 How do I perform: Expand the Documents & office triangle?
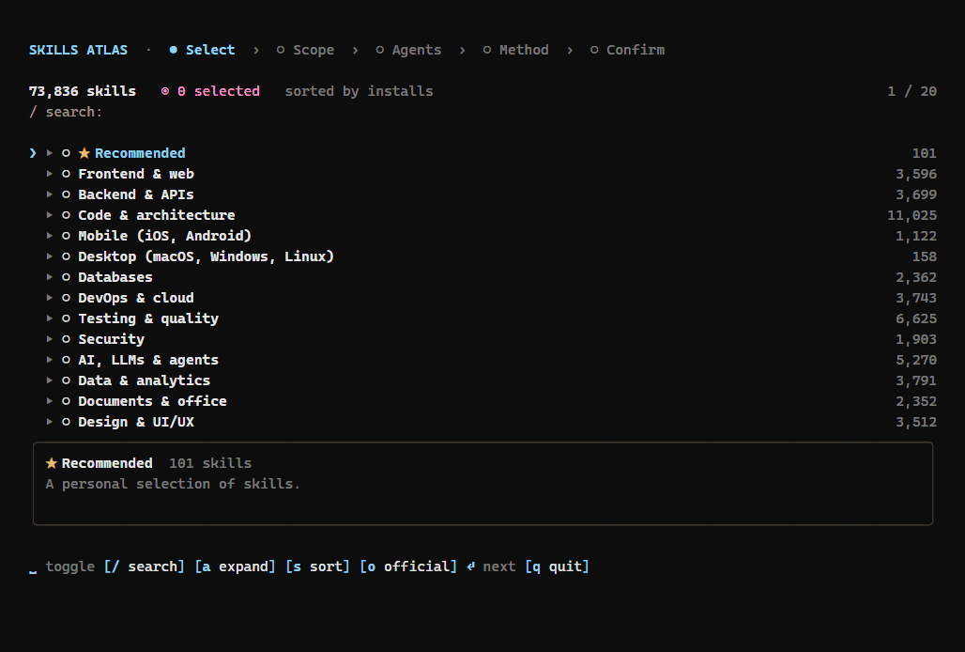pos(50,401)
